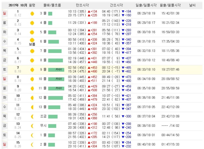The image size is (204, 149).
Task: Click the blue down arrow beside -184
Action: click(x=123, y=12)
